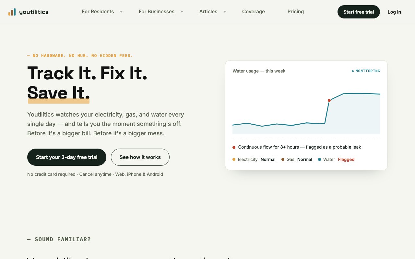Expand the Articles dropdown arrow
The width and height of the screenshot is (415, 259).
(225, 12)
